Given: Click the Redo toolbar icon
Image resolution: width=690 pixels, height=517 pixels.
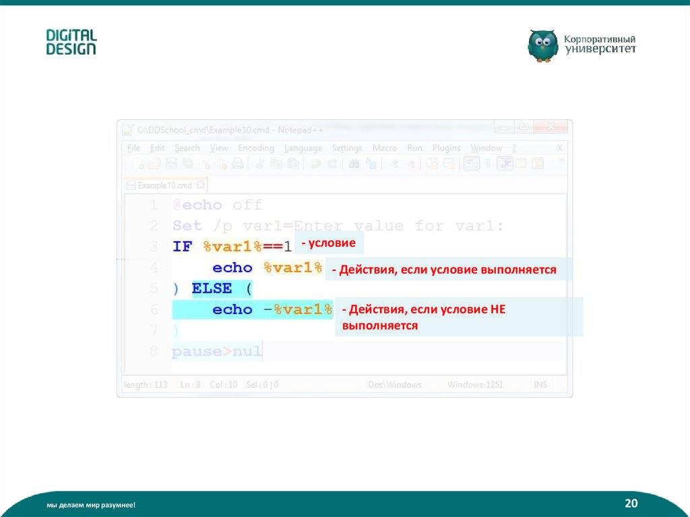Looking at the screenshot, I should (332, 164).
